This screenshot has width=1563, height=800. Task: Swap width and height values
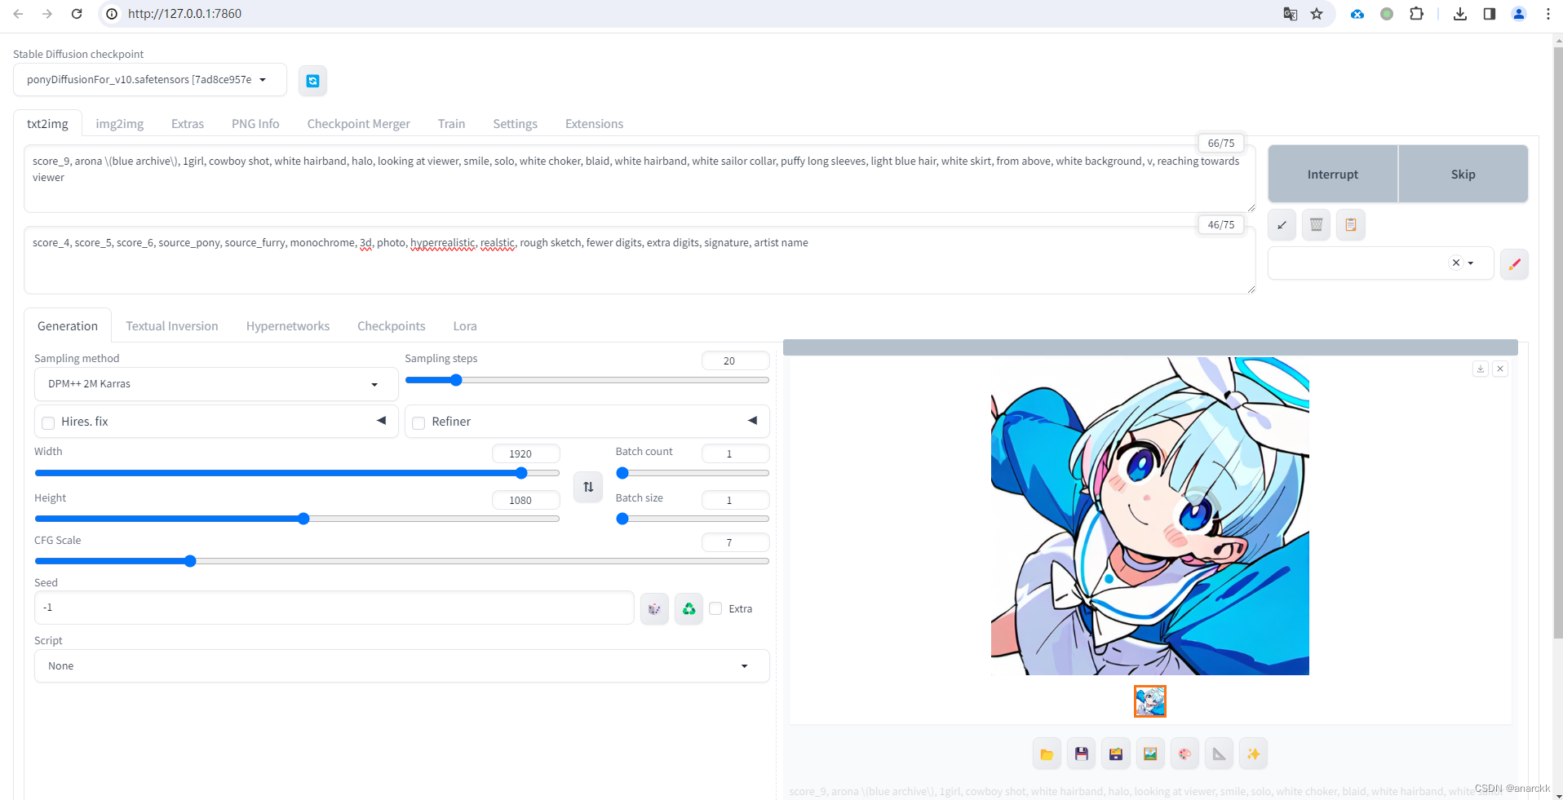[x=588, y=487]
